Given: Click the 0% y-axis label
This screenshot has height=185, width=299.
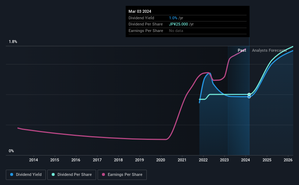Looking at the screenshot, I should click(x=11, y=151).
